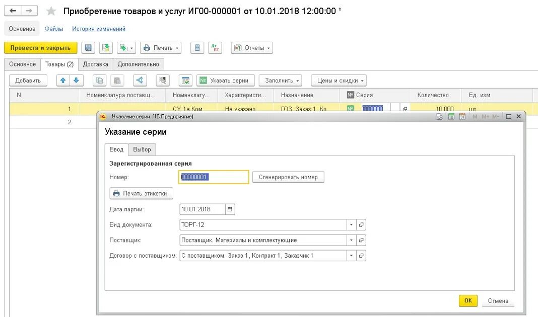Image resolution: width=538 pixels, height=317 pixels.
Task: Click the M- memory button in title bar
Action: coord(496,117)
